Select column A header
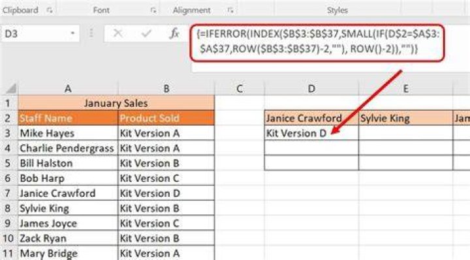Viewport: 470px width, 260px height. click(x=68, y=89)
